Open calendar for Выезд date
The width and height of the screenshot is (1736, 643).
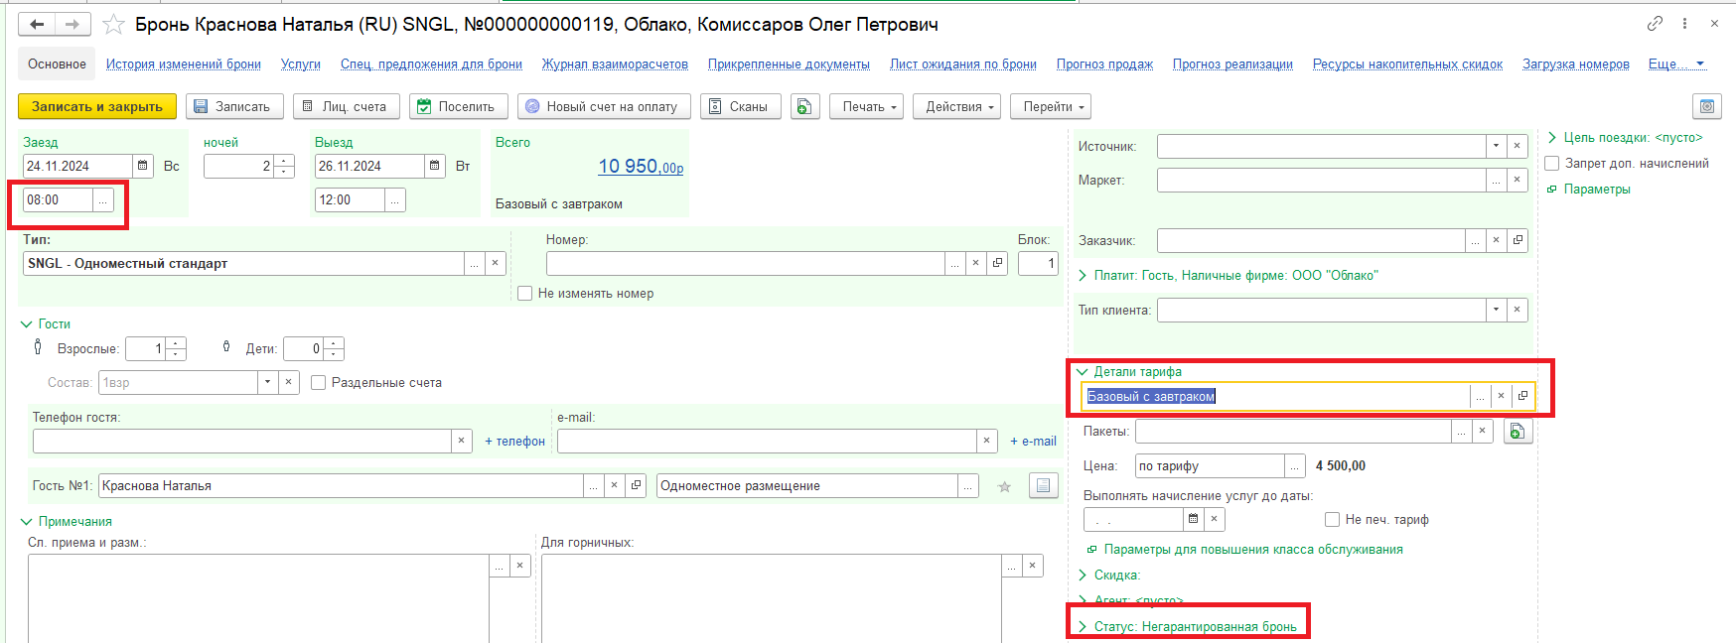tap(435, 166)
